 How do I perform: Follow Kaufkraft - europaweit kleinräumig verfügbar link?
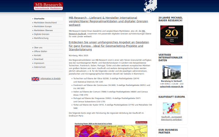(172, 118)
